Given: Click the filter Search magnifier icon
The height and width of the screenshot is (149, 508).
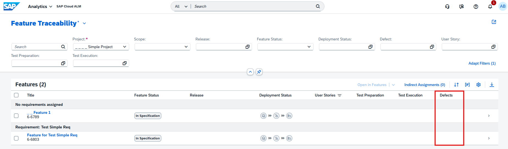Looking at the screenshot, I should 63,47.
